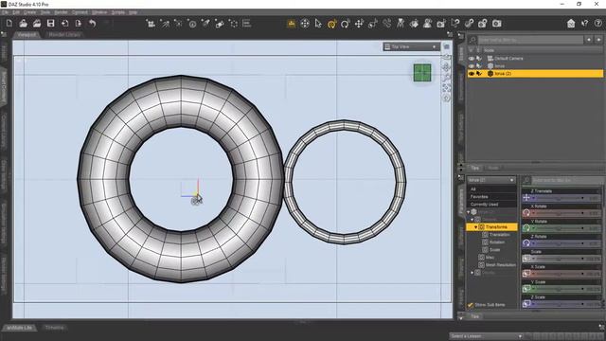Open the Top View camera dropdown
606x341 pixels.
[411, 46]
